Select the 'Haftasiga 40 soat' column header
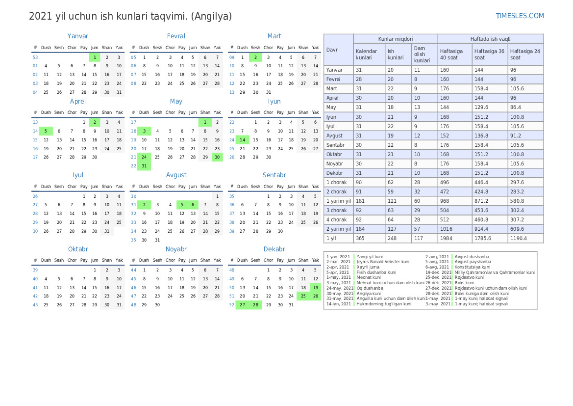 [x=454, y=54]
